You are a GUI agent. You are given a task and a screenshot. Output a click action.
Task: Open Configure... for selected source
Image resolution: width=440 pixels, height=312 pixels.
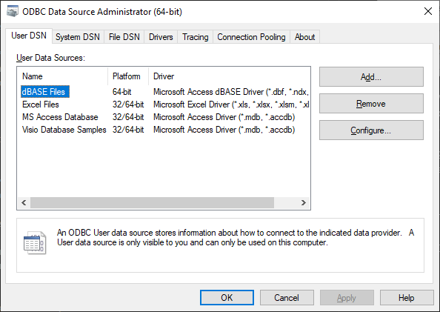coord(371,130)
